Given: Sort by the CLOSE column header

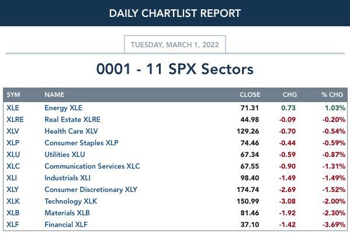Looking at the screenshot, I should click(x=249, y=95).
